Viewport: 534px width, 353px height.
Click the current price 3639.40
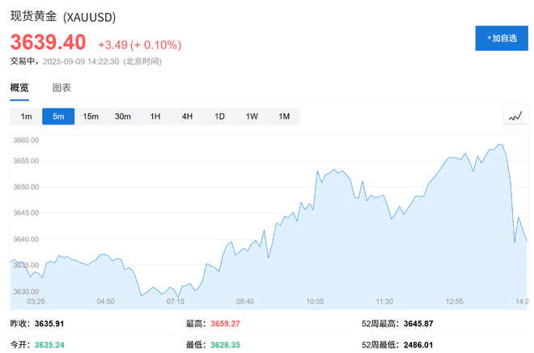(48, 42)
